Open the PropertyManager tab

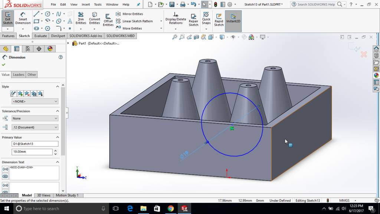17,49
